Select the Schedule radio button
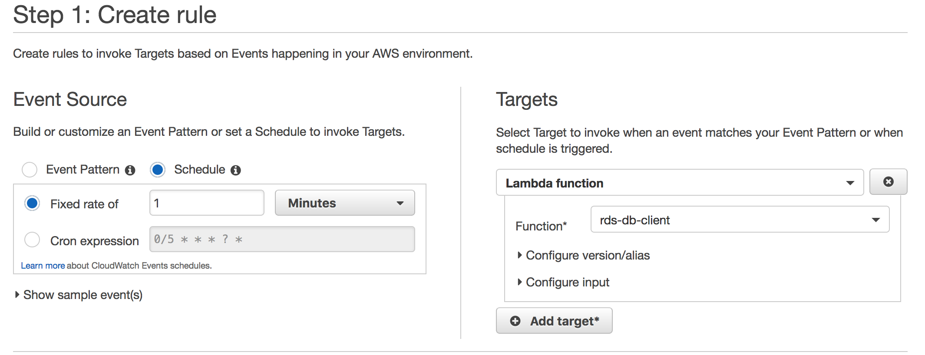The image size is (925, 355). [x=158, y=169]
